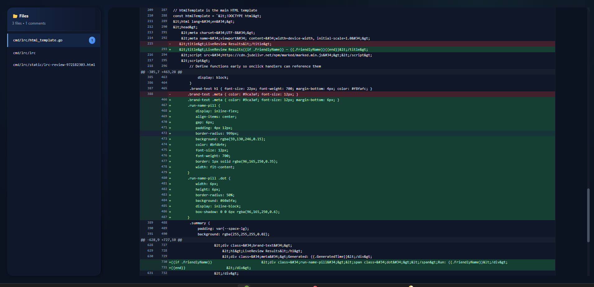Screen dimensions: 594x287
Task: Click the plus marker on added line 487
Action: pyautogui.click(x=170, y=217)
